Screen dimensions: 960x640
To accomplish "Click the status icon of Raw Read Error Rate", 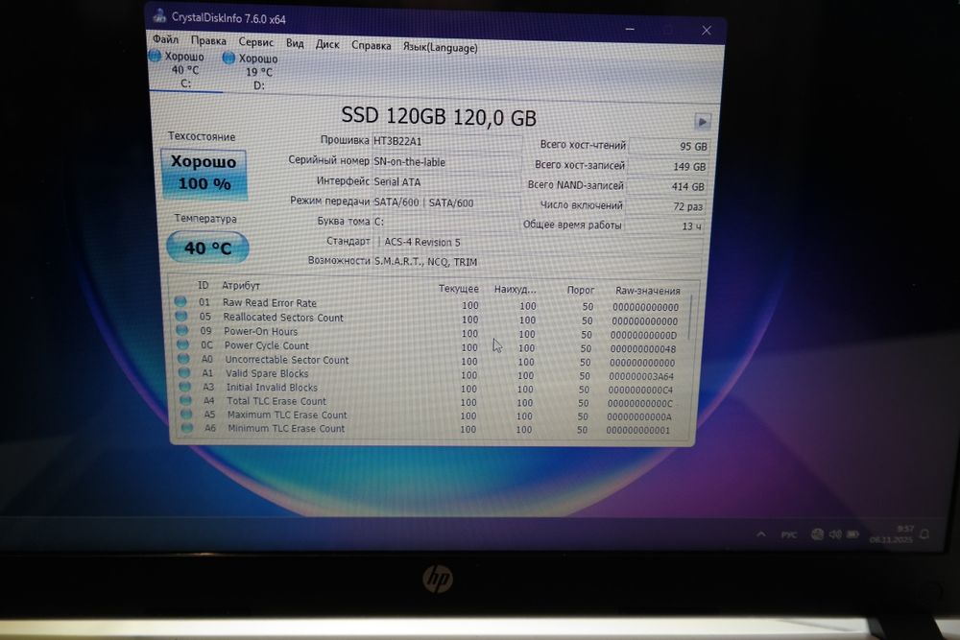I will click(180, 301).
